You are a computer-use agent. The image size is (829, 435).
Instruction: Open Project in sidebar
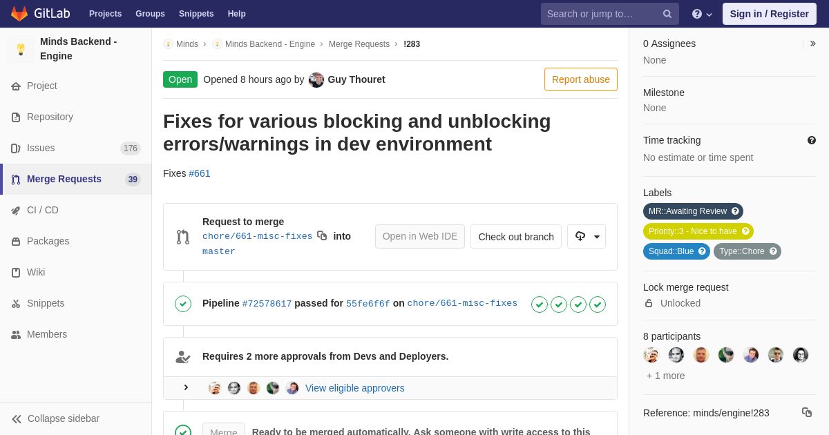coord(76,86)
